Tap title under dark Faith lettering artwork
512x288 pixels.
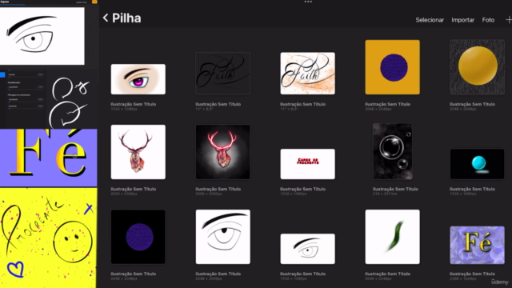pyautogui.click(x=218, y=104)
